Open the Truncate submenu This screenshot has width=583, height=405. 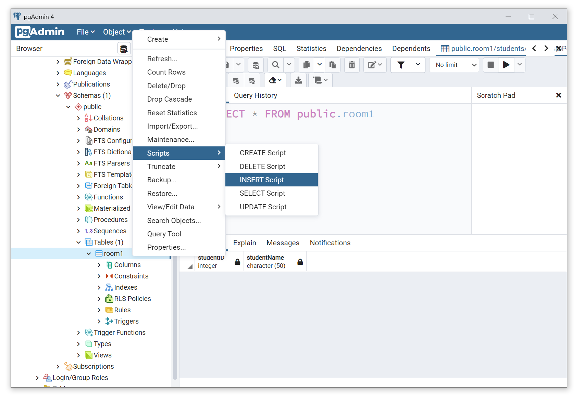[x=179, y=167]
